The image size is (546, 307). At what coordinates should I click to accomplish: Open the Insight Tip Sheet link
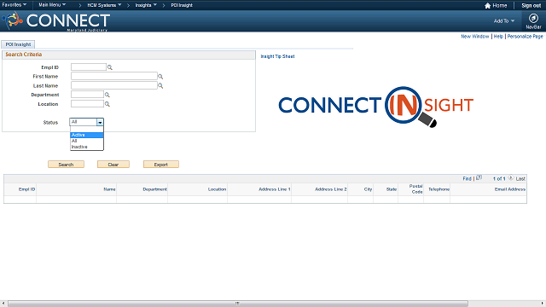[x=277, y=56]
